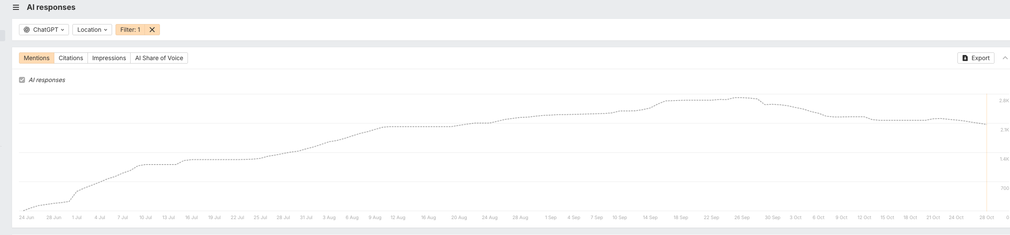1010x235 pixels.
Task: Switch to the Citations tab
Action: (x=71, y=58)
